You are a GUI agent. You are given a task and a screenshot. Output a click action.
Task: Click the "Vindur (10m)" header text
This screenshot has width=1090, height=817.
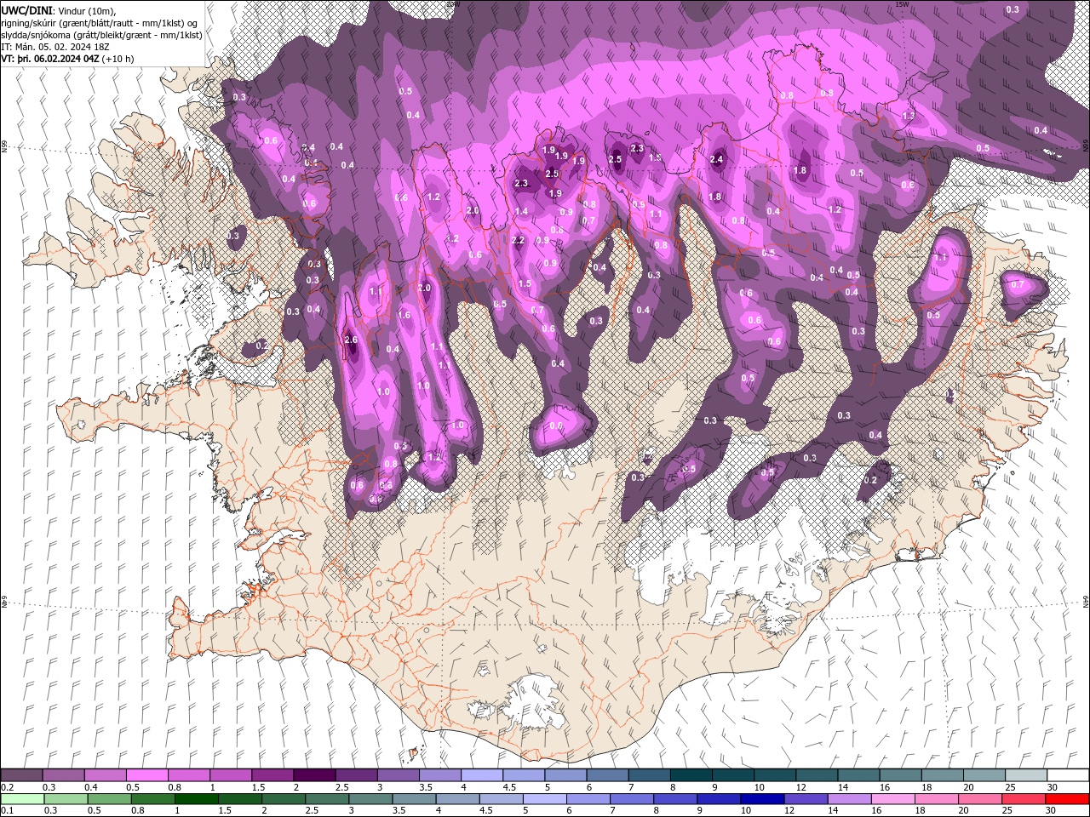(x=86, y=11)
